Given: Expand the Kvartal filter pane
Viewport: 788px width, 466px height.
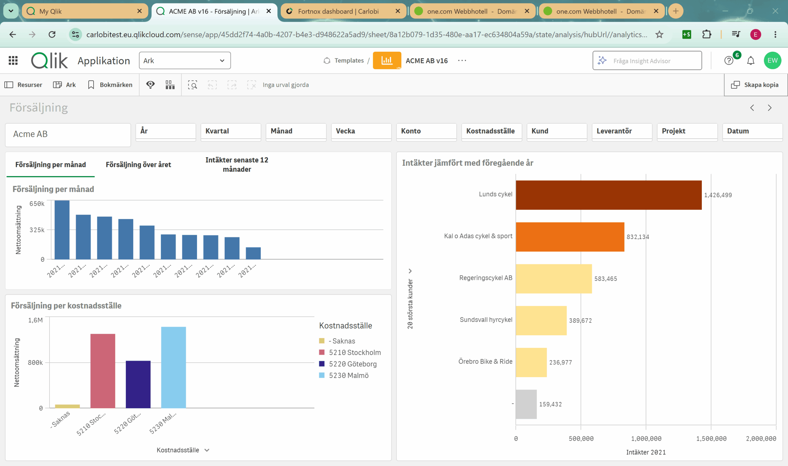Looking at the screenshot, I should (231, 132).
